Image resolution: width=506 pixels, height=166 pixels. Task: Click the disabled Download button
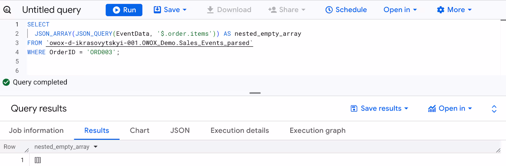tap(229, 10)
